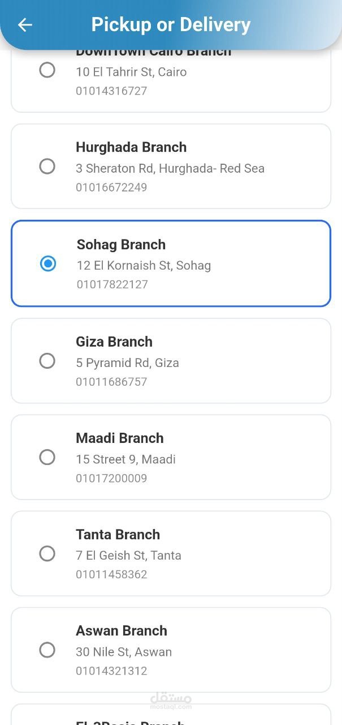Select the Giza Branch radio button
This screenshot has height=725, width=342.
click(47, 361)
